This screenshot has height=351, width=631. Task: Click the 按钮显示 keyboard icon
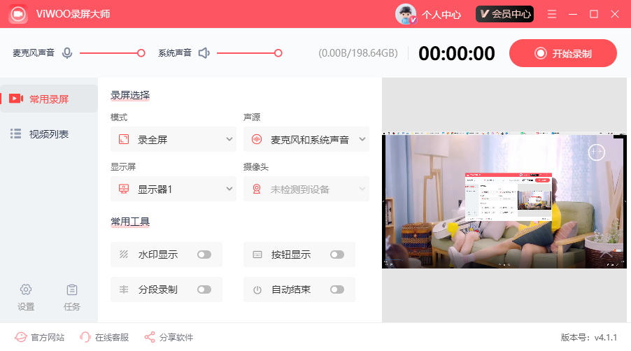(x=257, y=255)
